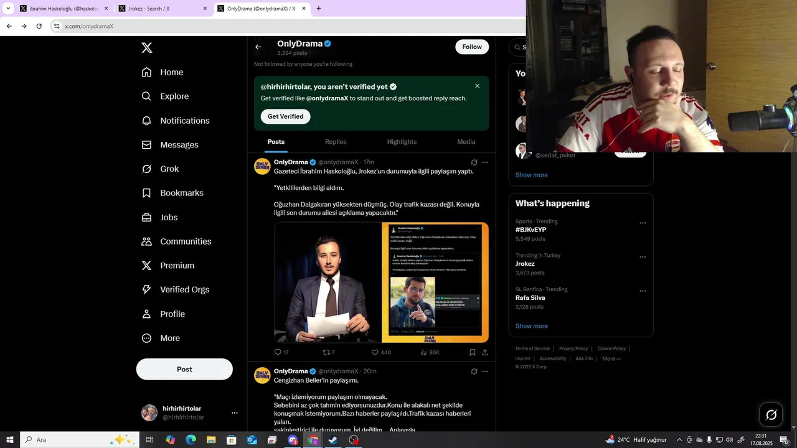Click the white Post button

coord(184,369)
